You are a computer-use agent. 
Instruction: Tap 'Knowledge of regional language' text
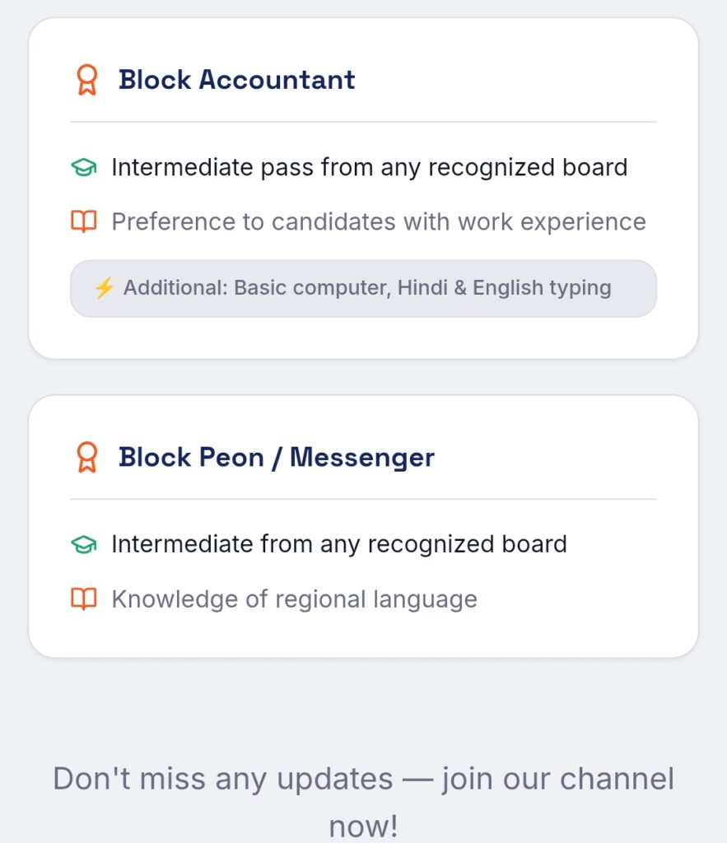point(294,598)
